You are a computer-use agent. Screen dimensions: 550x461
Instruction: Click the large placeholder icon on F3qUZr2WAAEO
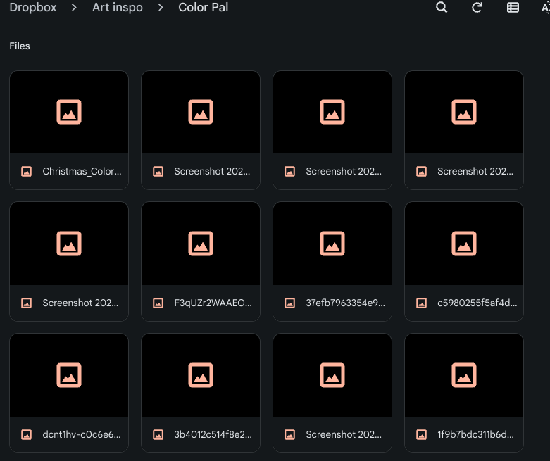coord(201,244)
